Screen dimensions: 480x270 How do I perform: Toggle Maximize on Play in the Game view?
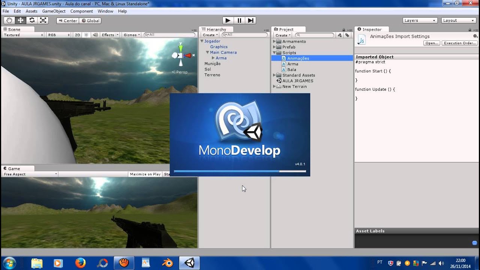145,174
